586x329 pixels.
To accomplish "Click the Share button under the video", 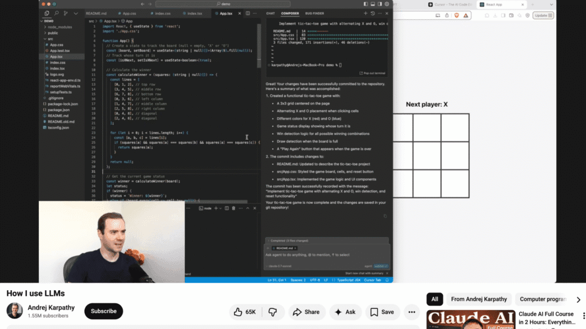I will click(x=307, y=312).
